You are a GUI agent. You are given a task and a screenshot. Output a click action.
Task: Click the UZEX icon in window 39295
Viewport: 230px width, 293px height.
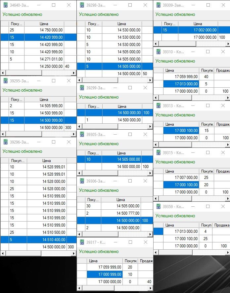[5, 81]
